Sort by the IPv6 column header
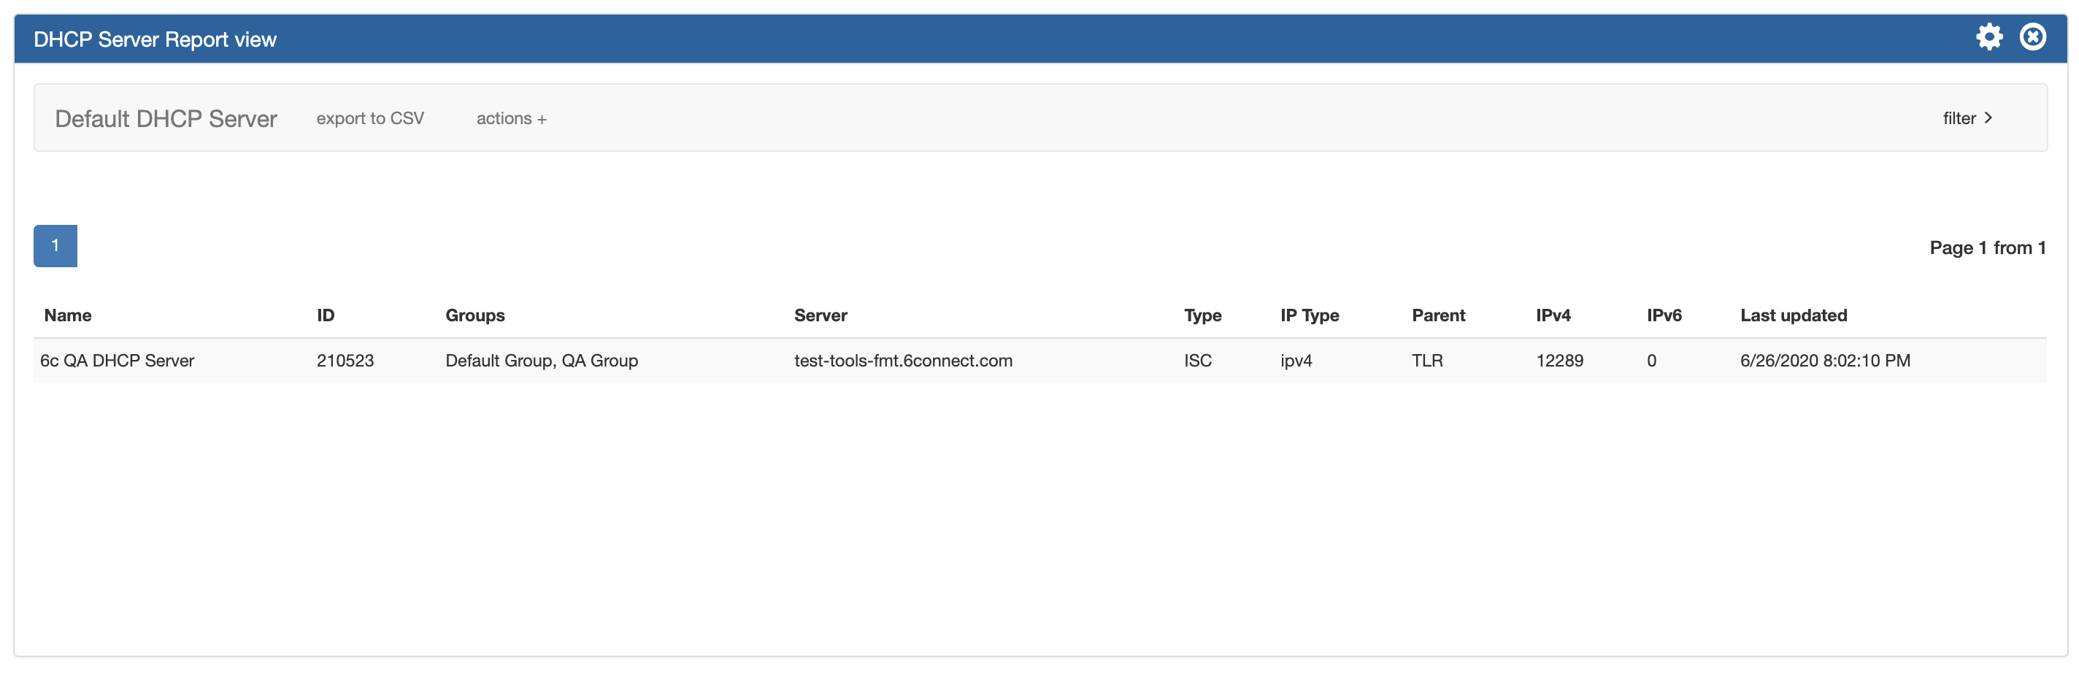 click(x=1664, y=315)
